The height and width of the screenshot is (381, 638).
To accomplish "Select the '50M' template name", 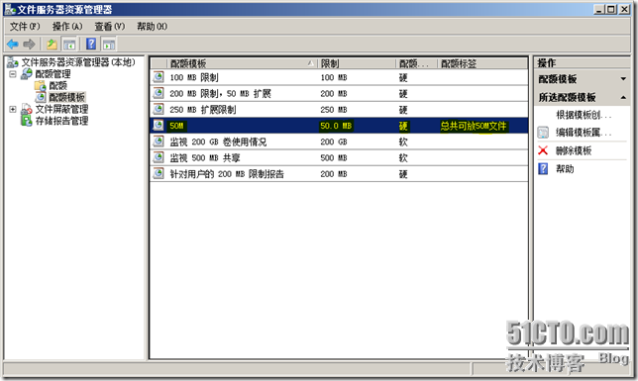I will 176,126.
